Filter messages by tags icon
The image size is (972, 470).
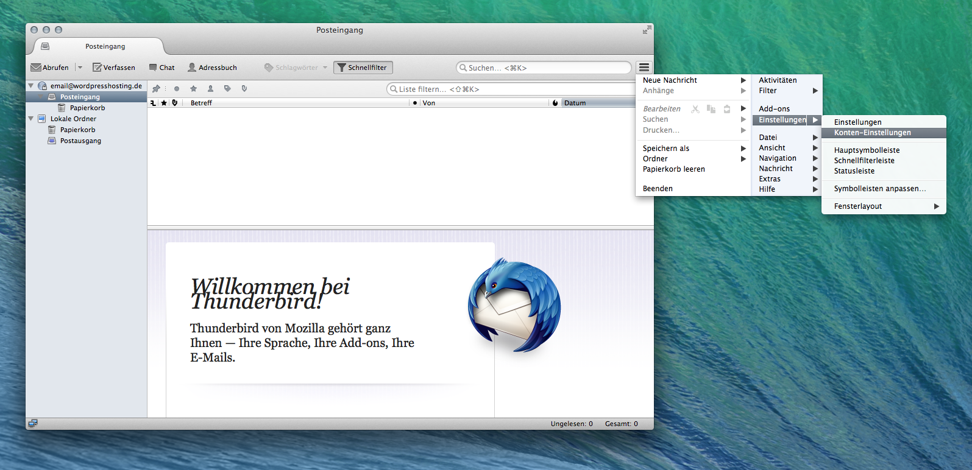[227, 89]
